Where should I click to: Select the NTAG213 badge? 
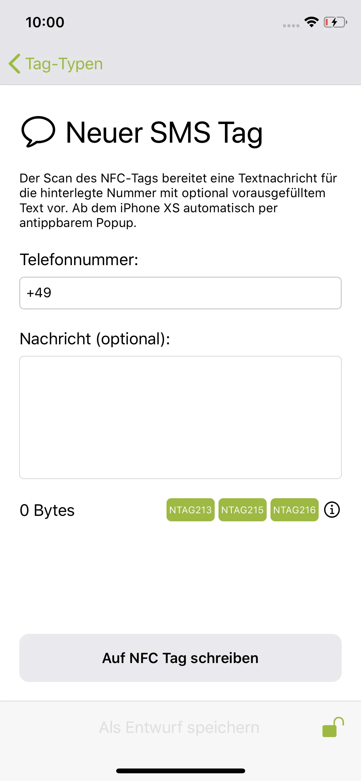coord(191,510)
